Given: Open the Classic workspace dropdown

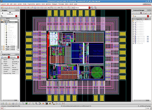Looking at the screenshot, I should 90,8.
